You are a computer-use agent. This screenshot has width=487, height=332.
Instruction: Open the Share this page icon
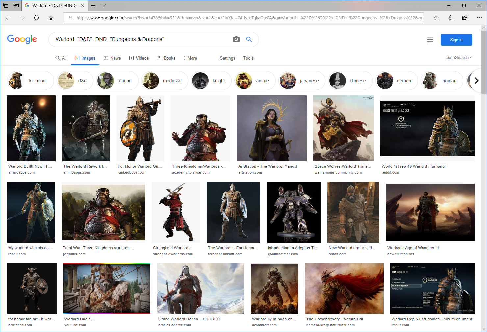coord(465,18)
